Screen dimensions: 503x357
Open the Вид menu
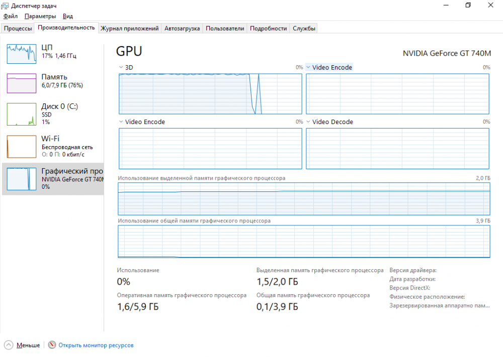point(68,16)
